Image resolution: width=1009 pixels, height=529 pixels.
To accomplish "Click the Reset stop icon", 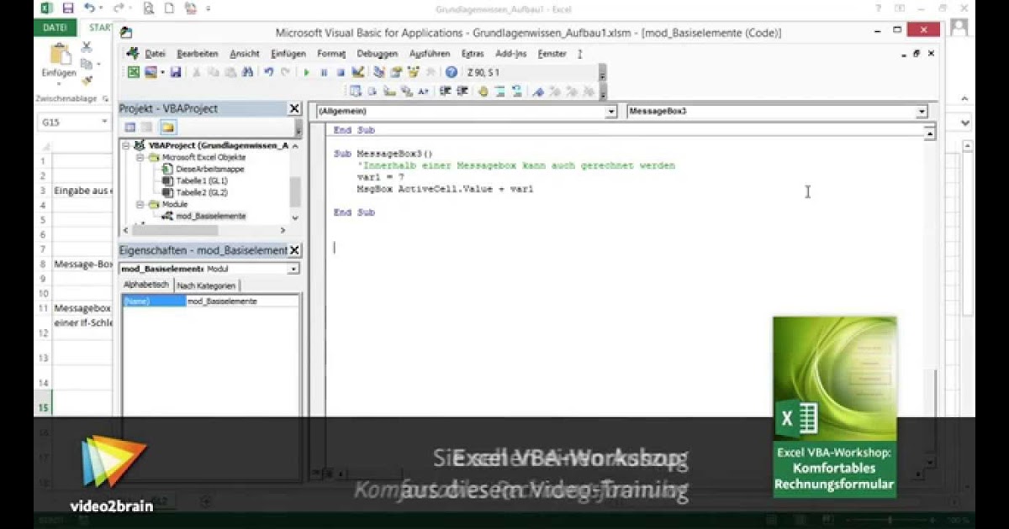I will (341, 72).
